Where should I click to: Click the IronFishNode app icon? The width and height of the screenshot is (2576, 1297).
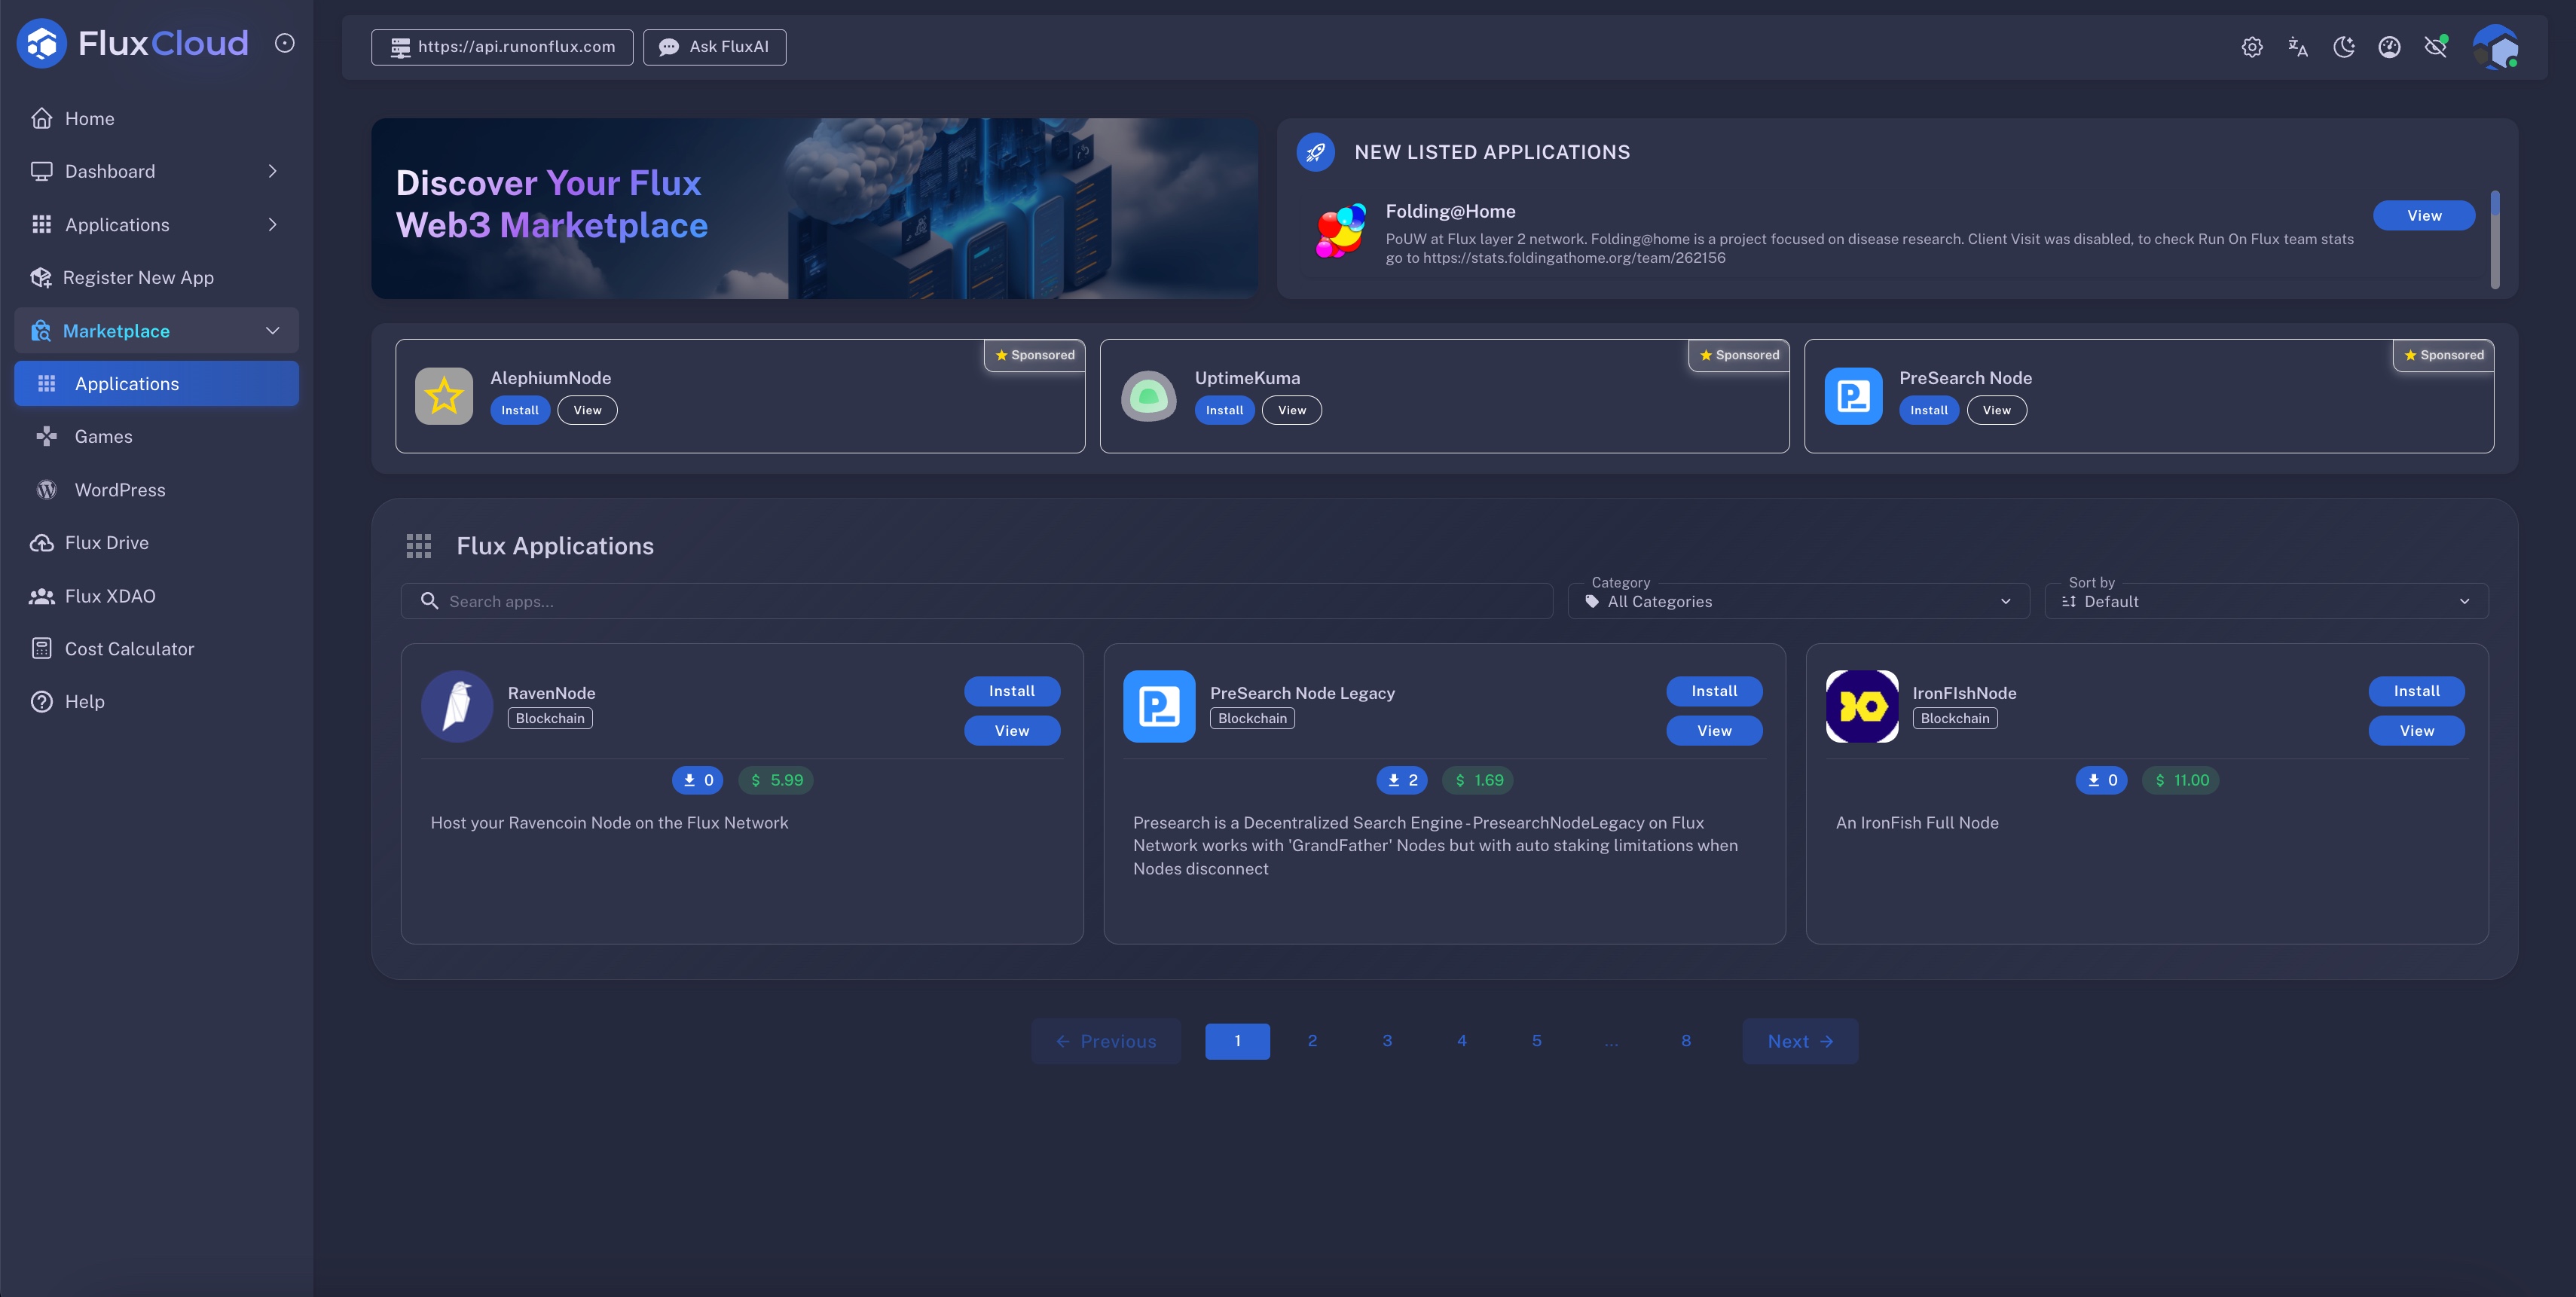(x=1861, y=706)
